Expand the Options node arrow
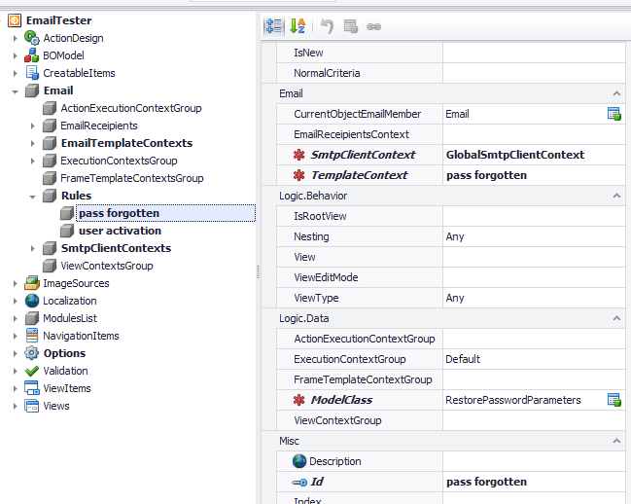Image resolution: width=631 pixels, height=504 pixels. pyautogui.click(x=16, y=353)
